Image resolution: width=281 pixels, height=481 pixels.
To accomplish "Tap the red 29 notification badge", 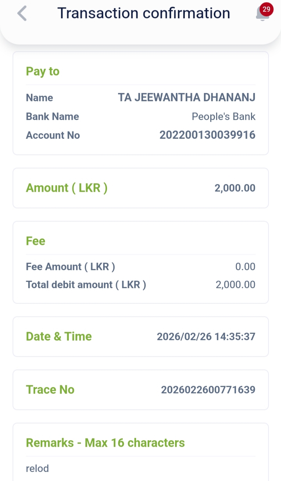I will tap(266, 9).
